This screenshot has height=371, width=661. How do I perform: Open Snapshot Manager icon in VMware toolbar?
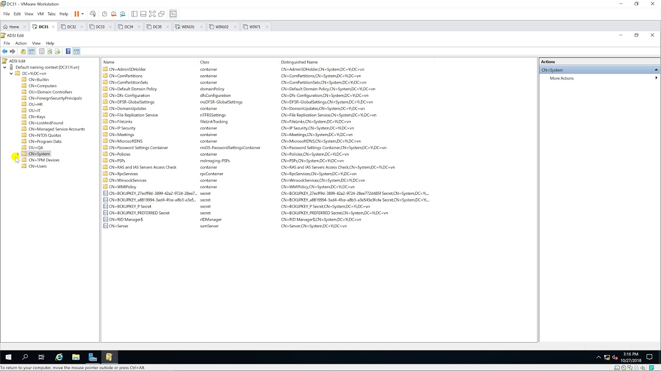coord(122,14)
